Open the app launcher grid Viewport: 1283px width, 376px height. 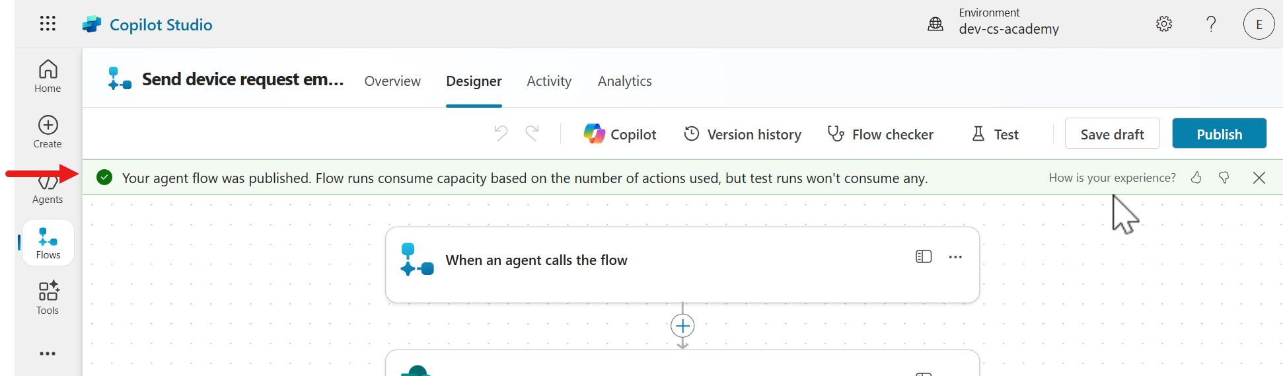(x=48, y=24)
